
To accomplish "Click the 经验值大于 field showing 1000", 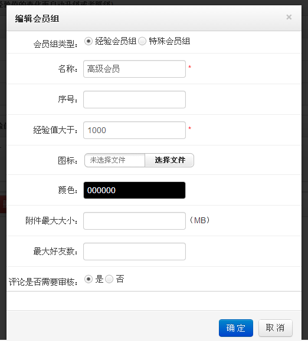I will tap(135, 130).
